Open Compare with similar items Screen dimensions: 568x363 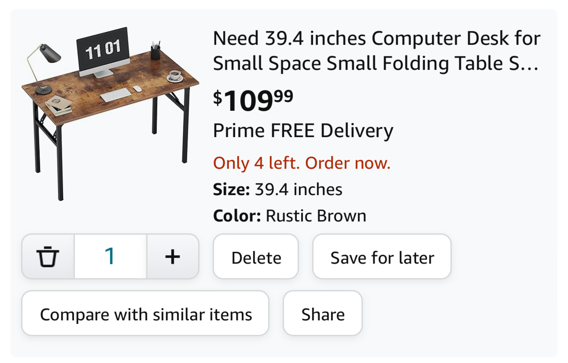coord(145,313)
